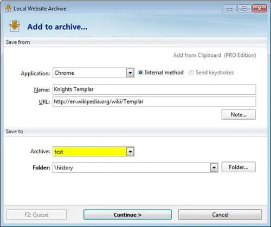Open the Application dropdown arrow
The width and height of the screenshot is (271, 227).
(130, 73)
